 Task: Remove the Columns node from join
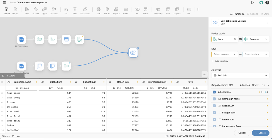coord(266,39)
